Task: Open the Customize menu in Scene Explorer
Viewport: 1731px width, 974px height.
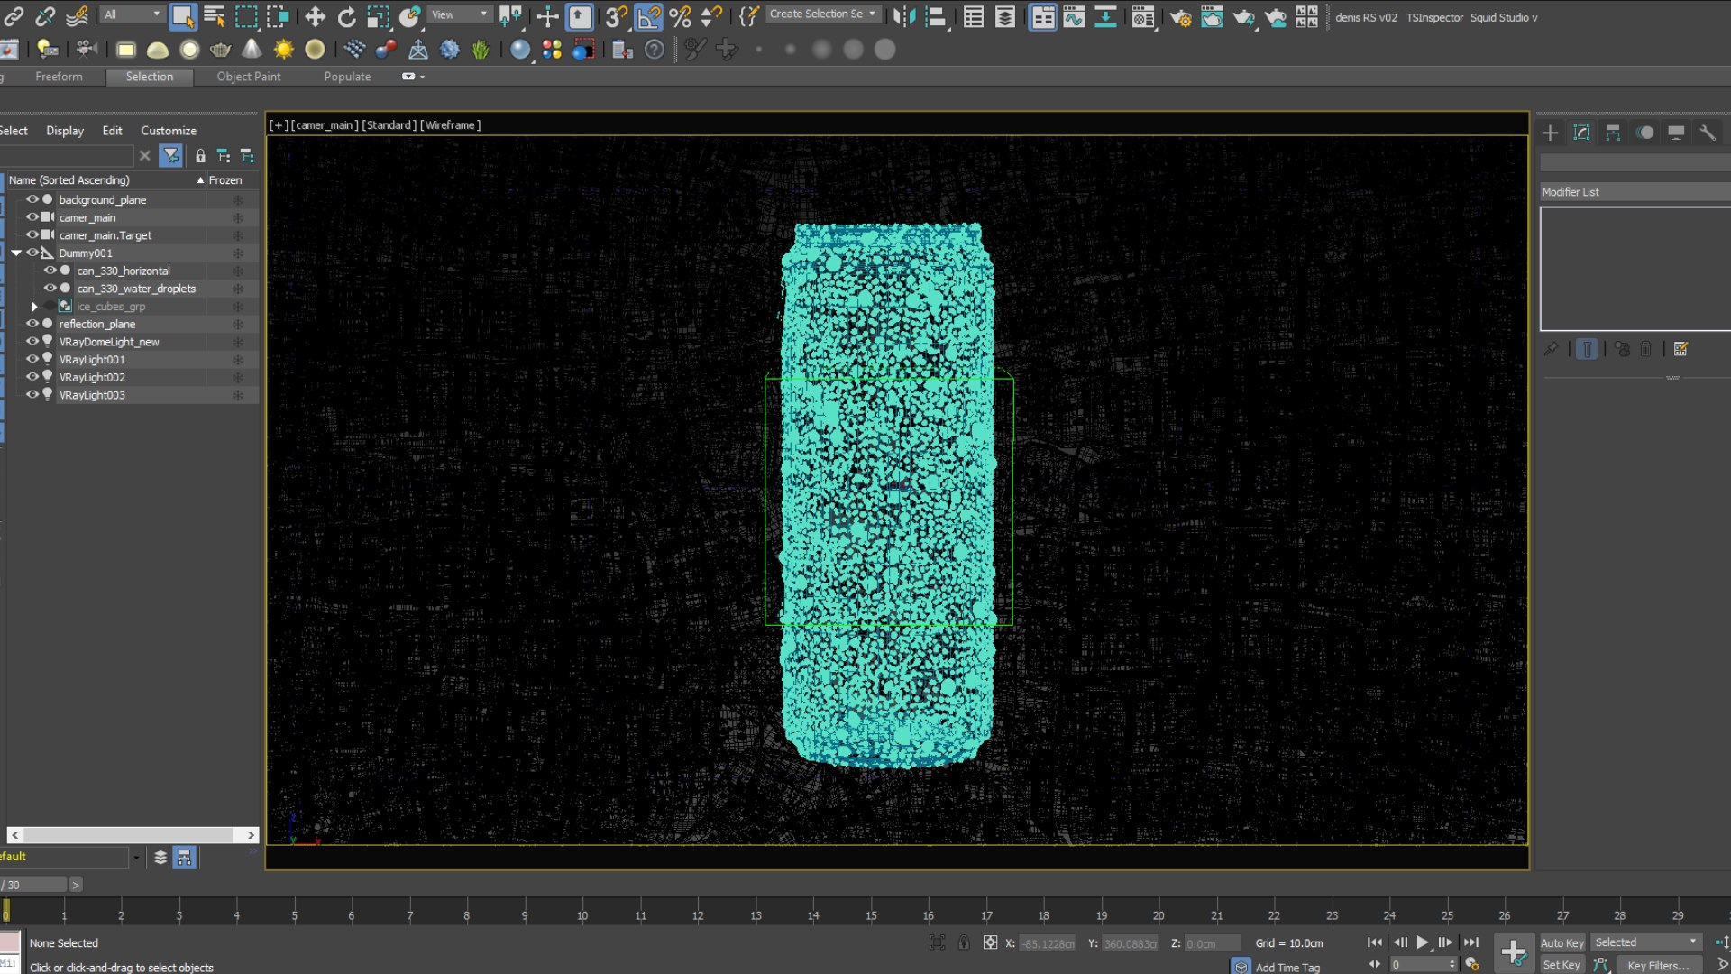Action: pos(168,131)
